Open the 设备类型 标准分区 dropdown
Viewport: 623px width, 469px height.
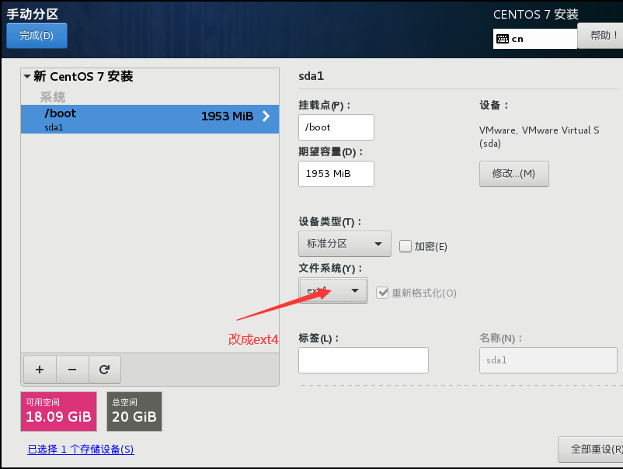tap(344, 244)
